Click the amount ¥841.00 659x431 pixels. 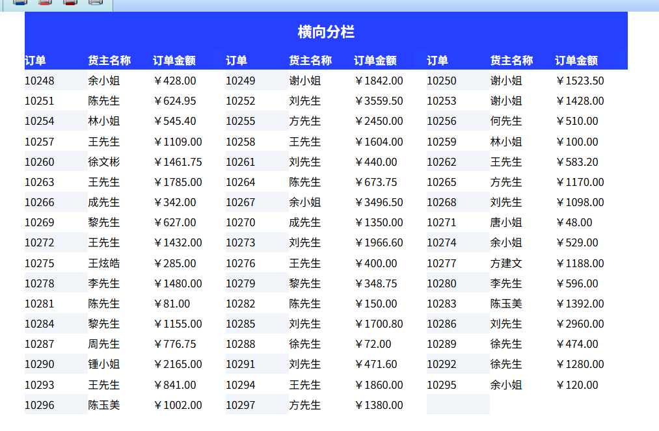click(x=174, y=385)
